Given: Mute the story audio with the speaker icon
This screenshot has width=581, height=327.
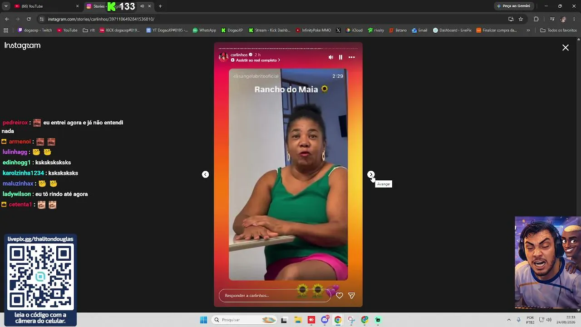Looking at the screenshot, I should pos(331,57).
